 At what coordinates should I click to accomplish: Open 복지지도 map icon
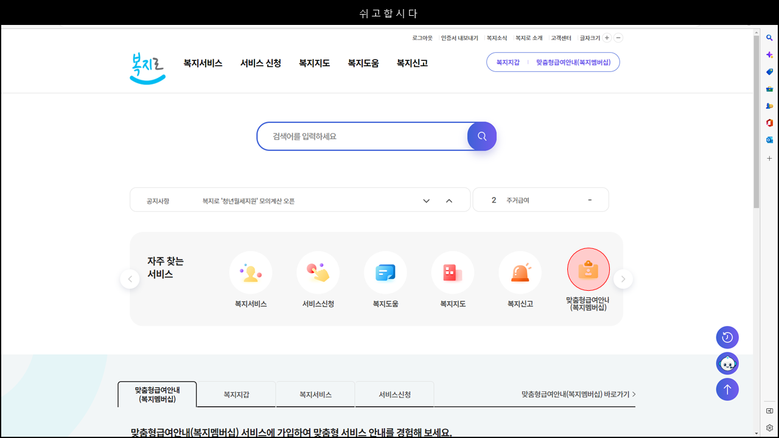point(453,273)
